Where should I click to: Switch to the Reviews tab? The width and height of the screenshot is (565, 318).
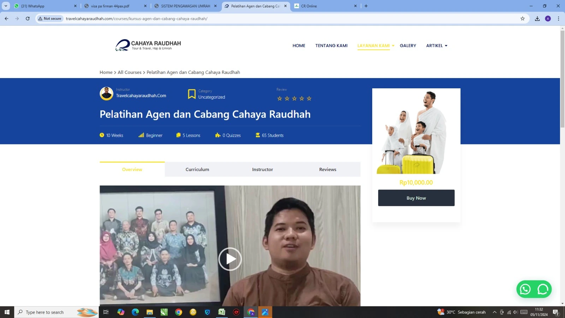328,169
